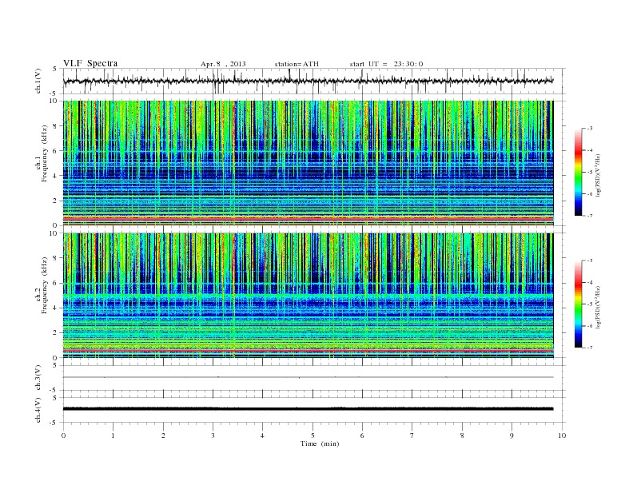The image size is (633, 489).
Task: Click inside the ch.1 spectrogram panel
Action: click(308, 163)
